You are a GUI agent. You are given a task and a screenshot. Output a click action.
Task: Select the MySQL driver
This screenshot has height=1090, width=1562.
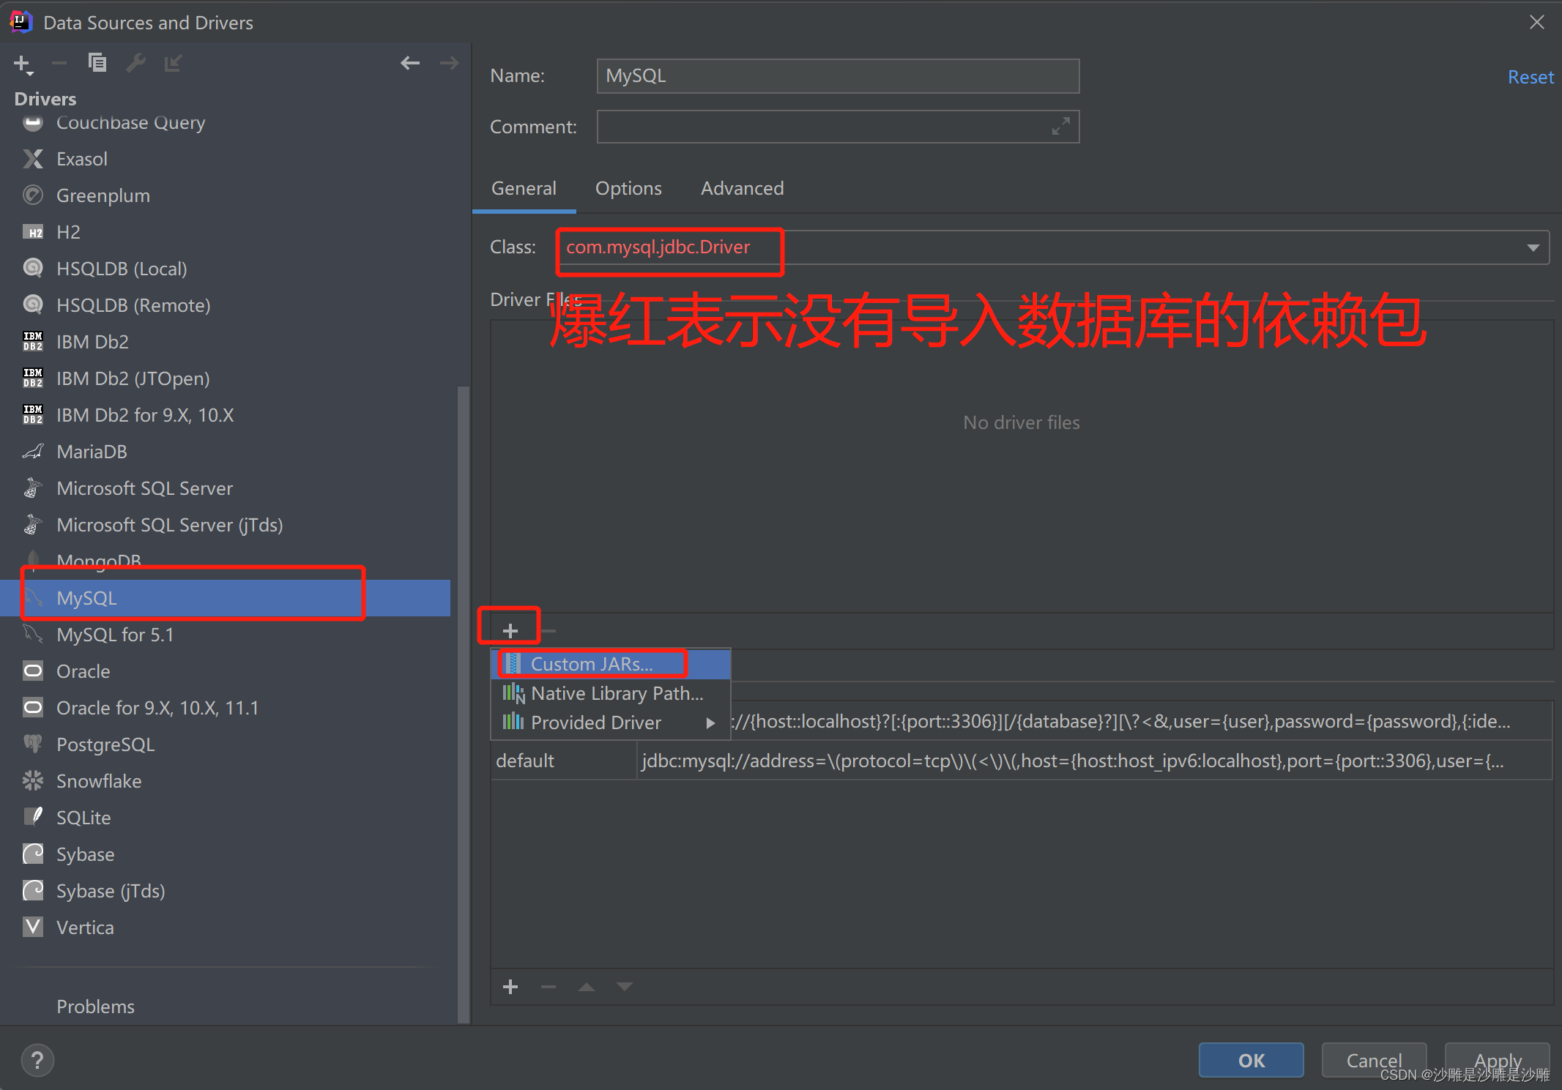click(226, 598)
